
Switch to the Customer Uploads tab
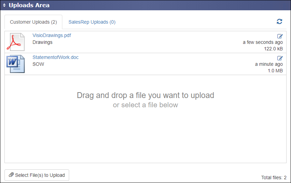33,22
